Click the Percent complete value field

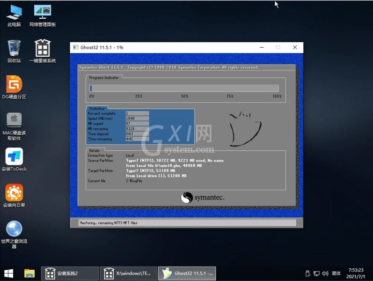(137, 113)
